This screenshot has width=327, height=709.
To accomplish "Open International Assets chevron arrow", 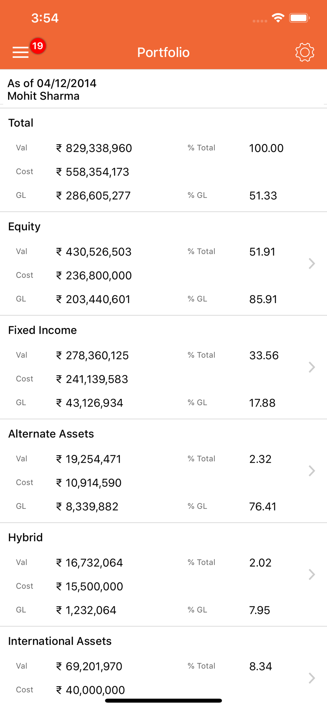I will (311, 678).
